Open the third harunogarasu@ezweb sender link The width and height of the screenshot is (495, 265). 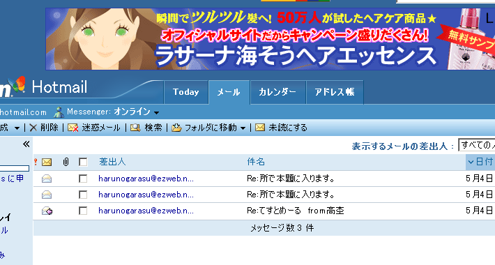[x=146, y=211]
